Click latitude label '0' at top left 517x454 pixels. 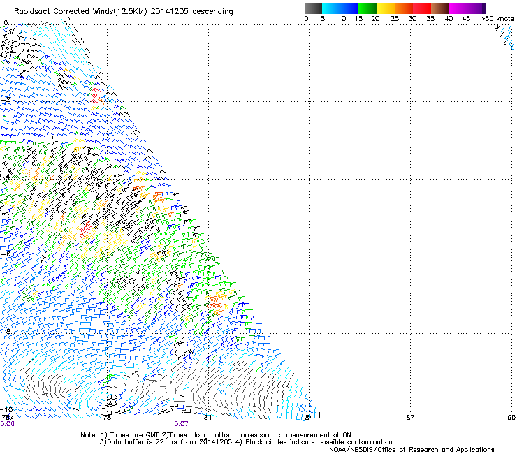click(x=6, y=23)
